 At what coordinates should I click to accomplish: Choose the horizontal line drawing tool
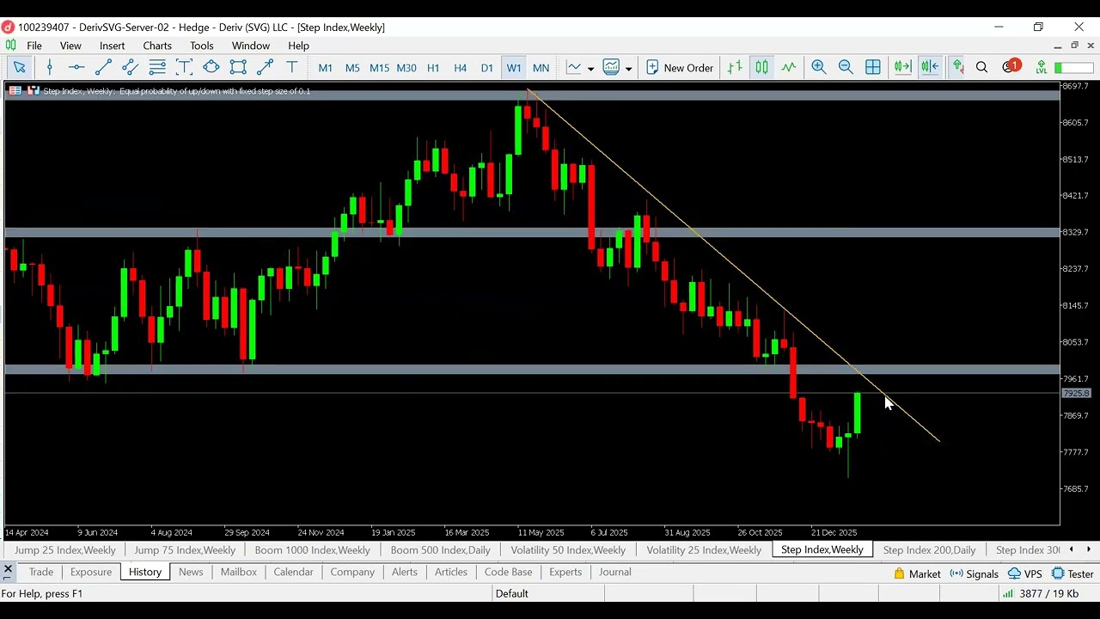pyautogui.click(x=76, y=67)
